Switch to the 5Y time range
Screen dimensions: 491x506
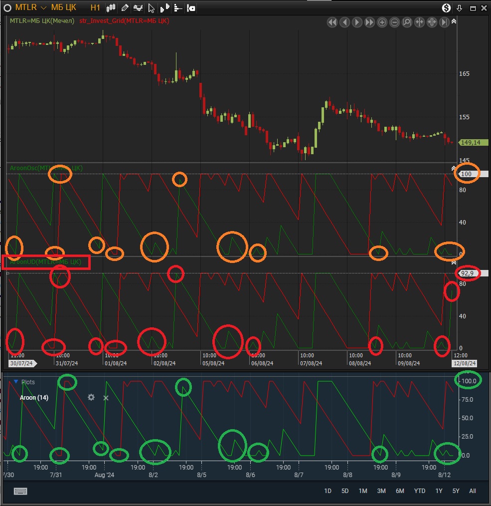point(456,491)
